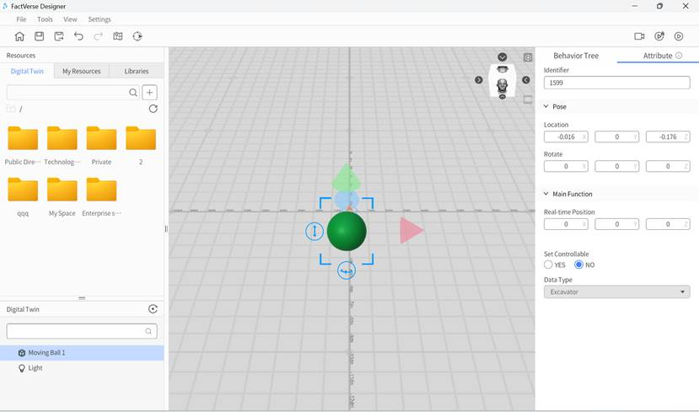Click the focus icon at viewport corner

528,57
